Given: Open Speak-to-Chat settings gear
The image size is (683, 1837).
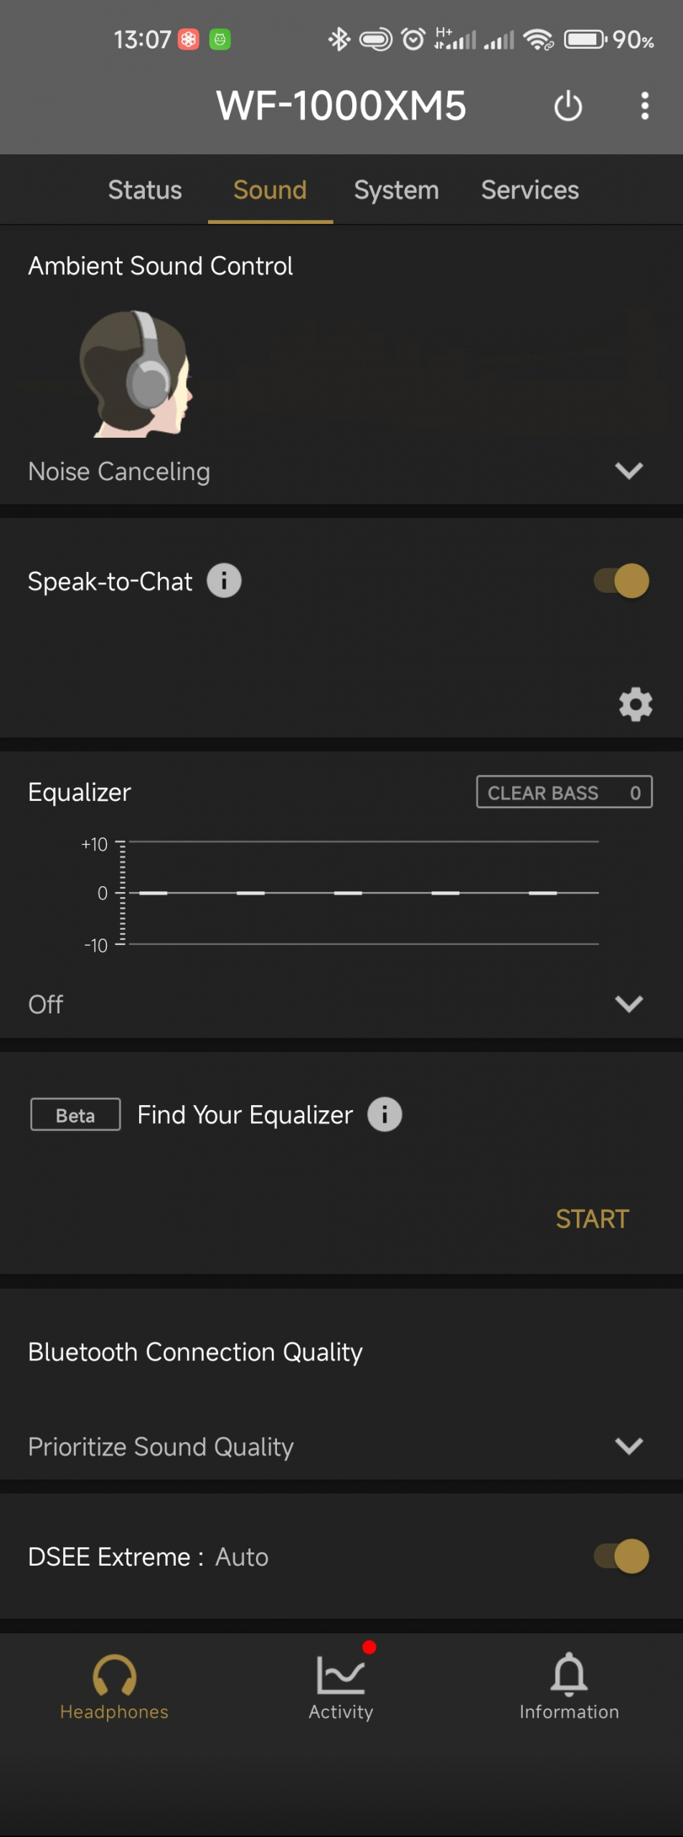Looking at the screenshot, I should coord(635,704).
